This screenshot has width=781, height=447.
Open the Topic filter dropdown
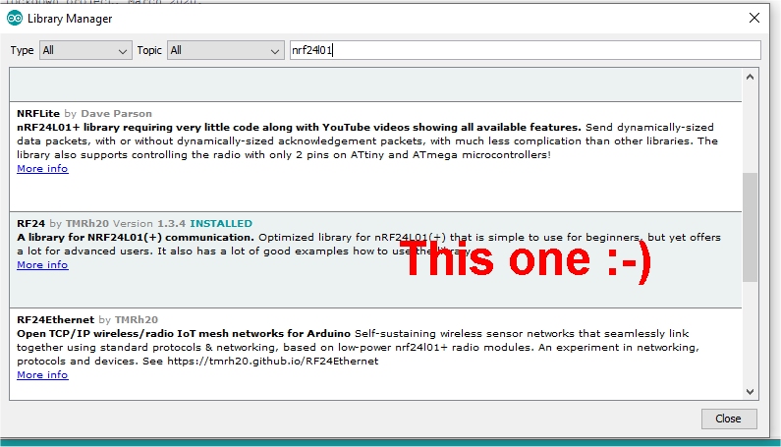224,50
